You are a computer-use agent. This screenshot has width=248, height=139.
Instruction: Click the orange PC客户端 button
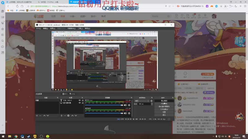click(207, 74)
